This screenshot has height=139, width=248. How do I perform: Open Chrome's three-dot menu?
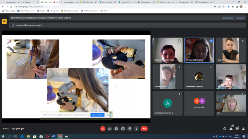pyautogui.click(x=245, y=7)
